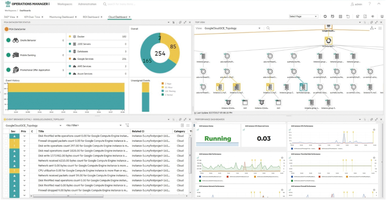
Task: Click the Top View hamburger menu icon
Action: pyautogui.click(x=380, y=28)
